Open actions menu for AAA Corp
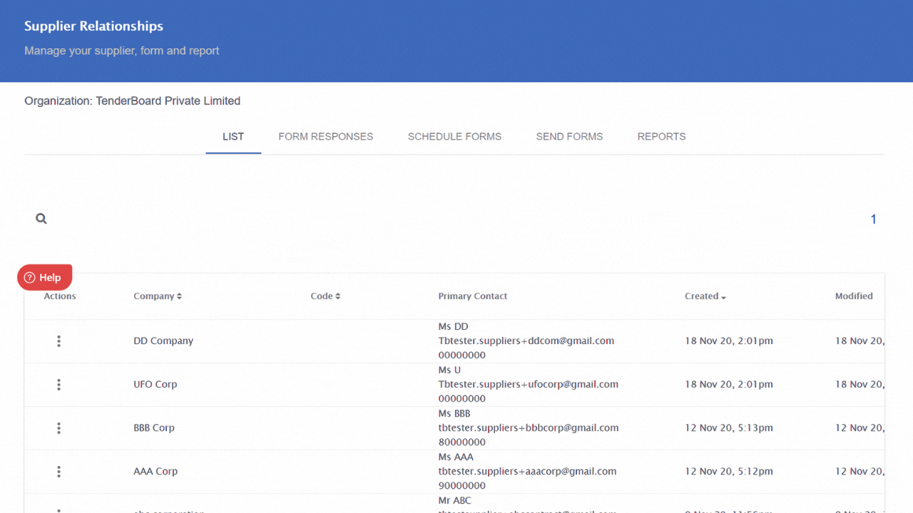 pos(58,472)
